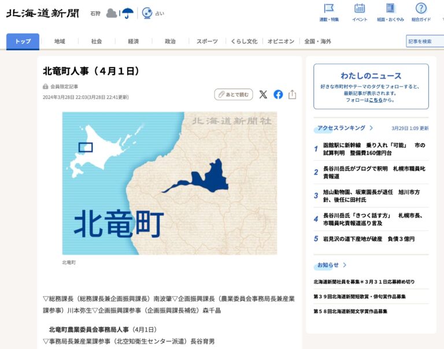Share article on Facebook
This screenshot has height=349, width=444.
click(278, 94)
